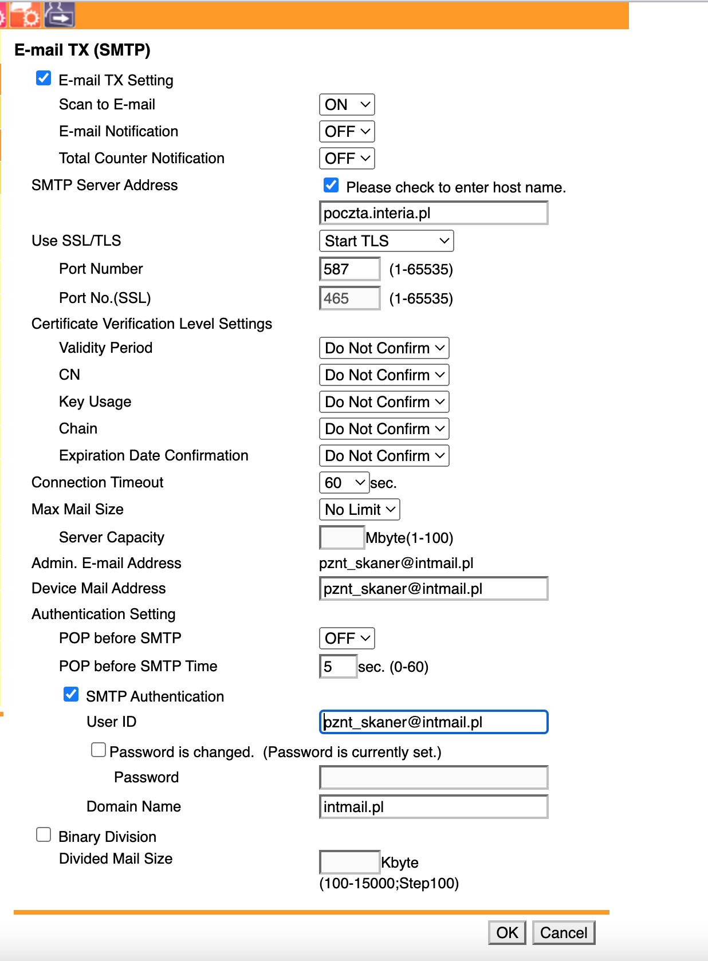The height and width of the screenshot is (961, 708).
Task: Click the '(Password is currently set.)' text
Action: coord(352,753)
